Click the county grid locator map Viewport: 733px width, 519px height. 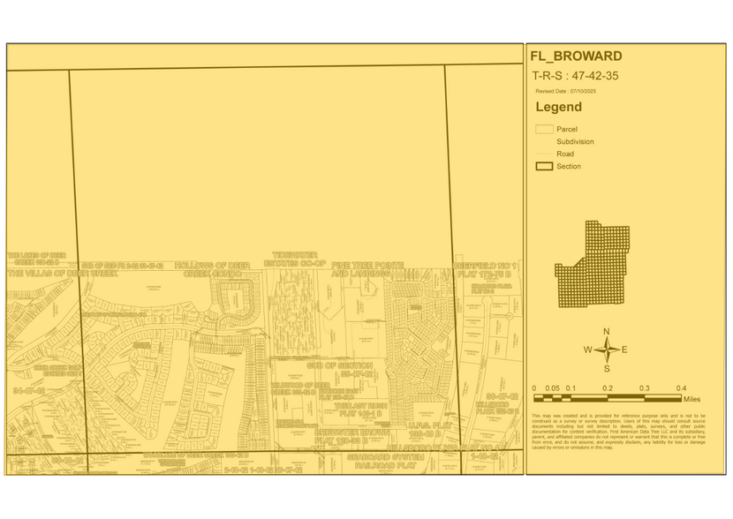pos(589,265)
